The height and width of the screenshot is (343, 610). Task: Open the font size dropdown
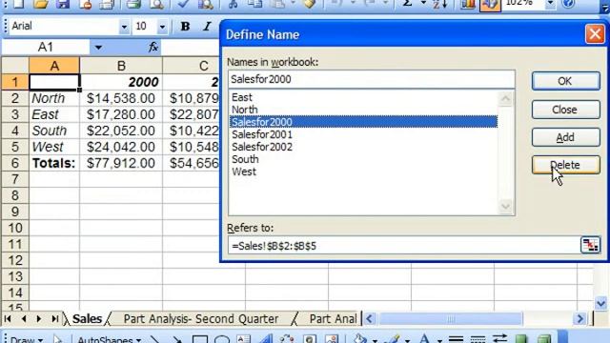click(x=162, y=27)
